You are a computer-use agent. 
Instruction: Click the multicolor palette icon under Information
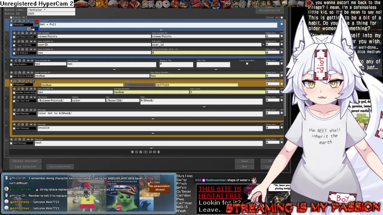[33, 29]
